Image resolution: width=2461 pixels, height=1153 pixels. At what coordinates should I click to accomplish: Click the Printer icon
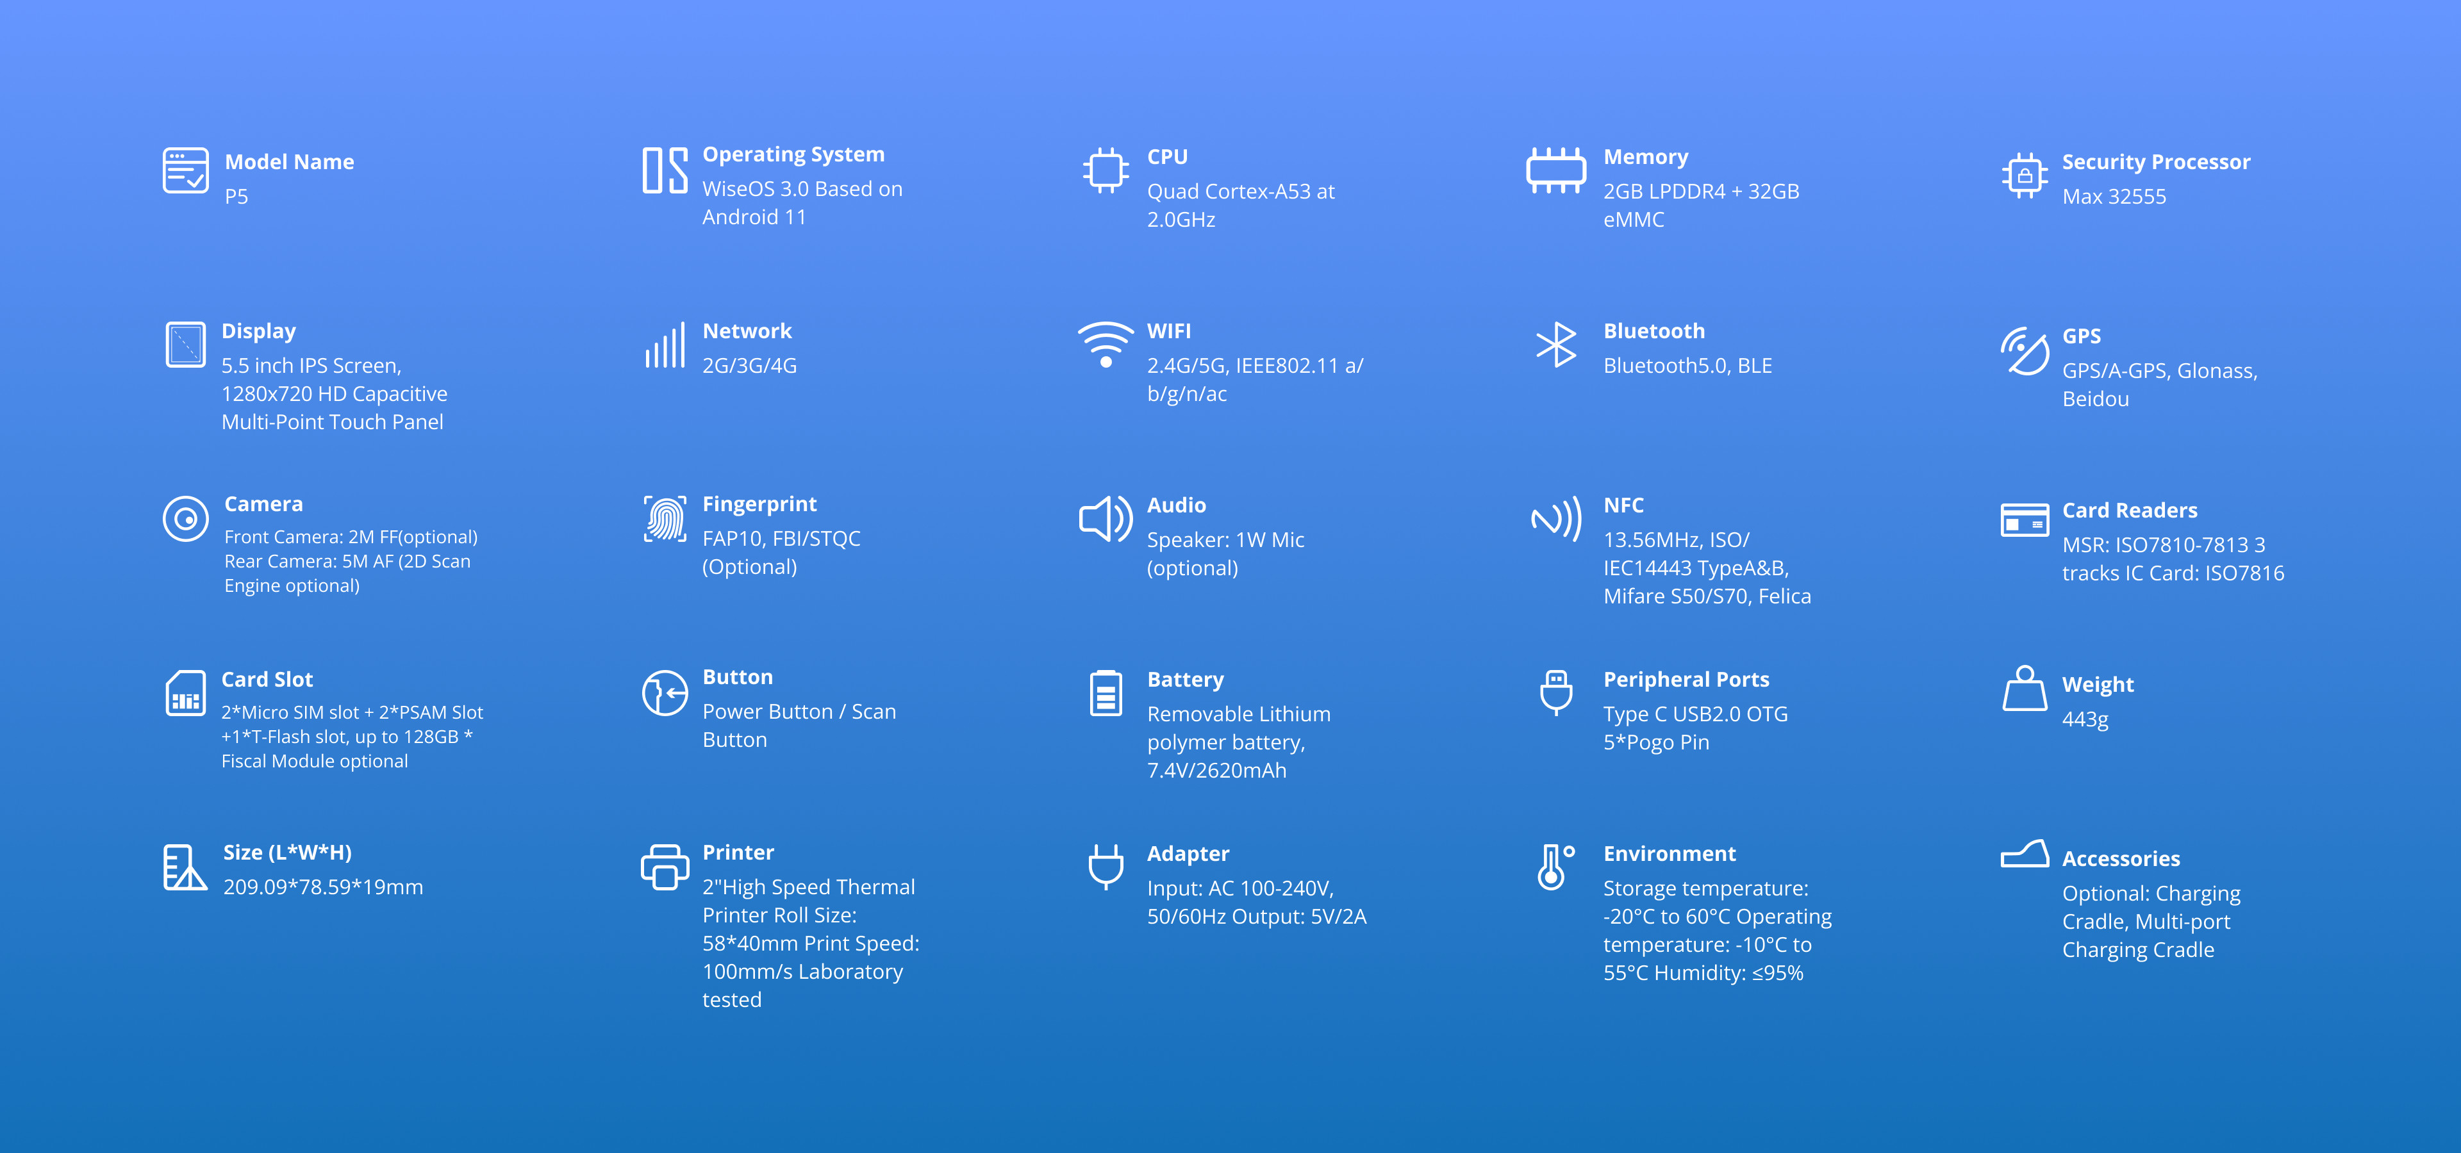pyautogui.click(x=665, y=867)
